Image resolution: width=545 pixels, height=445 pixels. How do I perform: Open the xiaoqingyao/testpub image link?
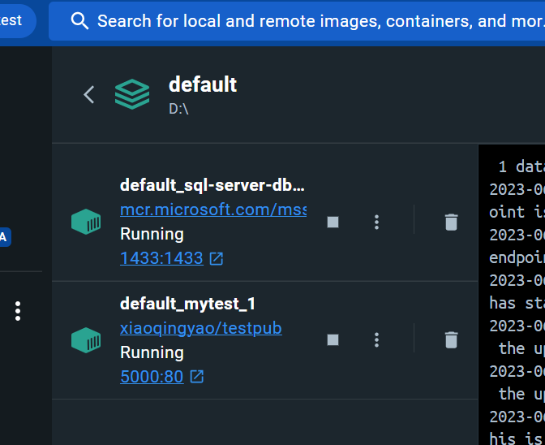pyautogui.click(x=201, y=328)
